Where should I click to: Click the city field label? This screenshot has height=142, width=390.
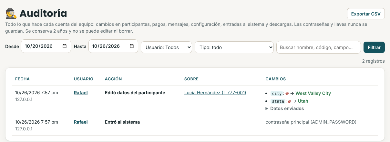pyautogui.click(x=277, y=93)
